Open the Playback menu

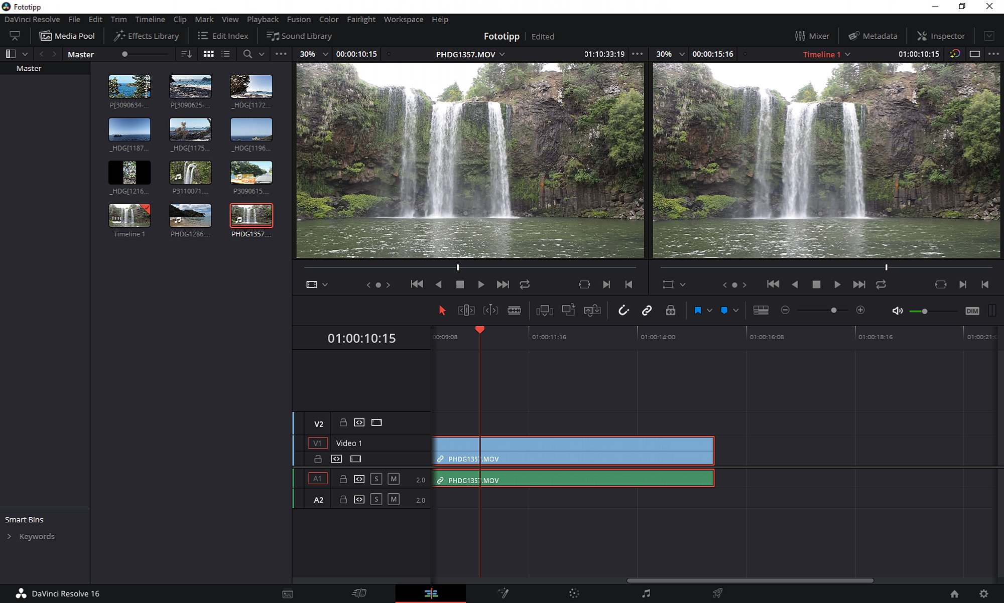263,19
